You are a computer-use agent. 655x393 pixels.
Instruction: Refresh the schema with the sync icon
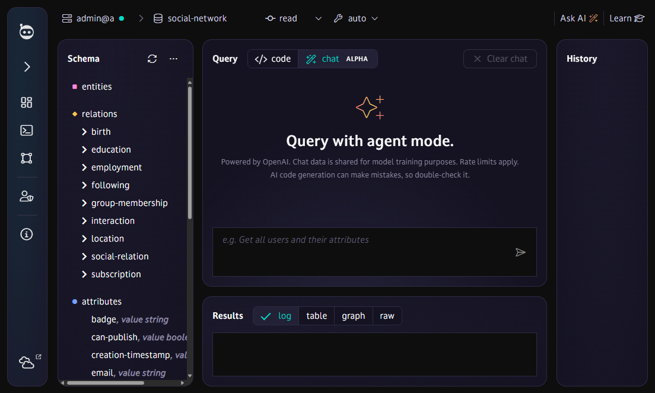(152, 59)
